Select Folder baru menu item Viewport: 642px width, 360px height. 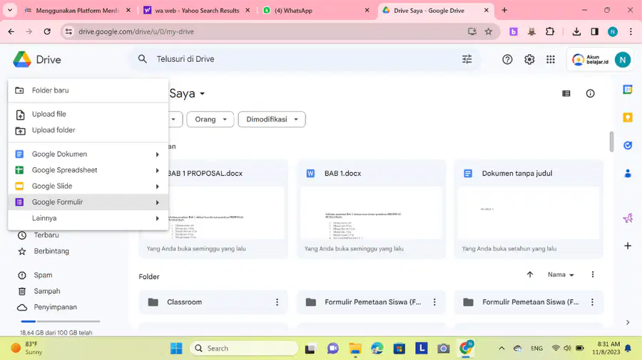click(x=88, y=90)
